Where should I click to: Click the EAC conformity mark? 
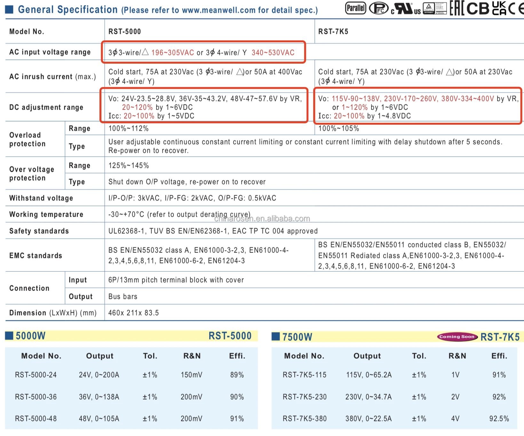coord(457,8)
